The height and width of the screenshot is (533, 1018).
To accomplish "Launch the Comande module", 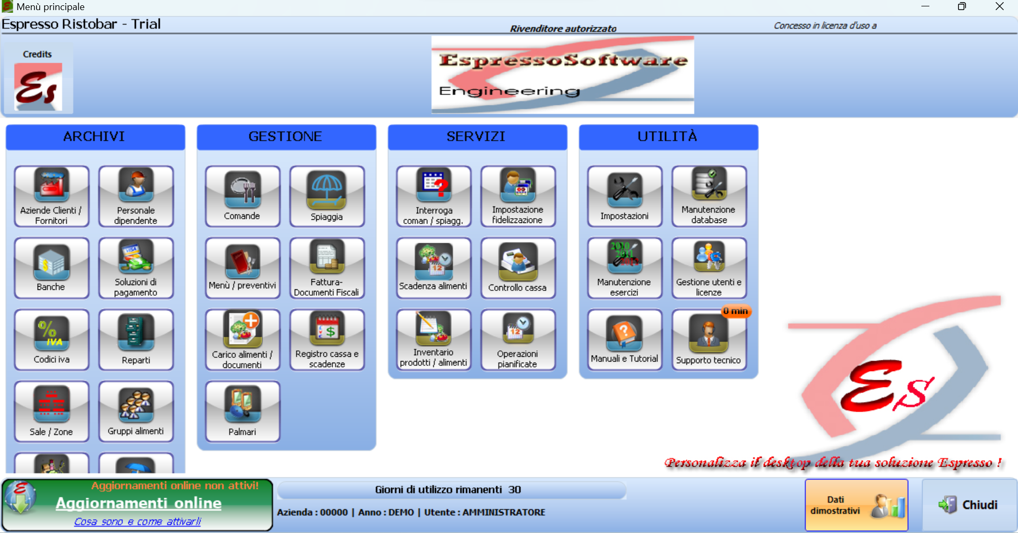I will [x=243, y=196].
